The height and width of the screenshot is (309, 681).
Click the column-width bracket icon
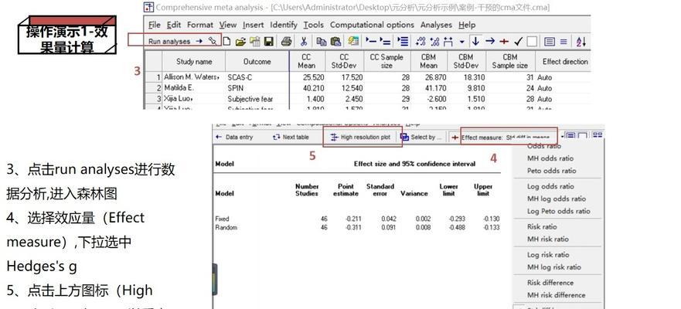pos(448,42)
